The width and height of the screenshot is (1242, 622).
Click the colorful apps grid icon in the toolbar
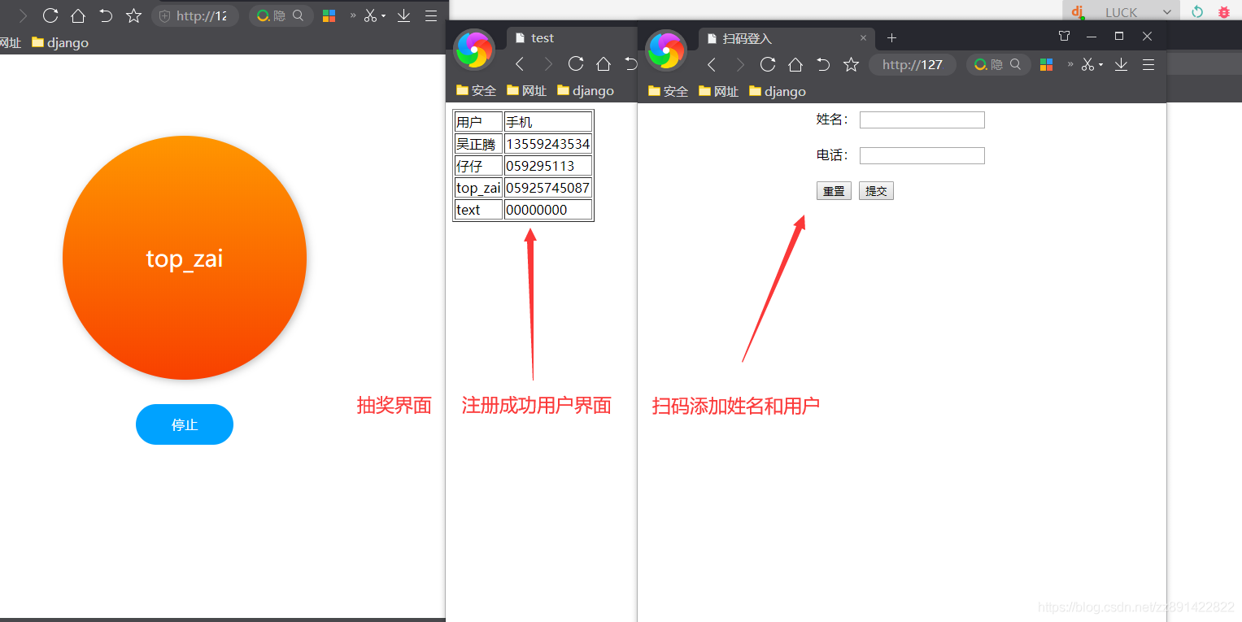click(x=329, y=15)
